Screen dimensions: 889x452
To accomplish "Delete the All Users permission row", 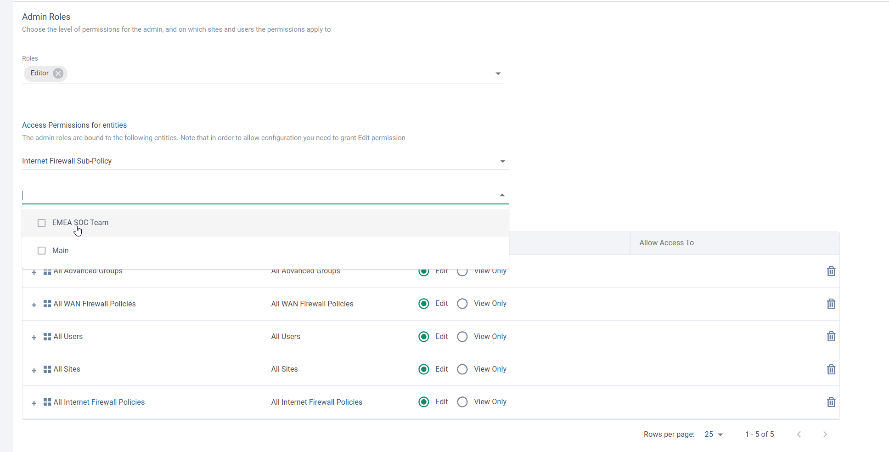I will click(831, 336).
